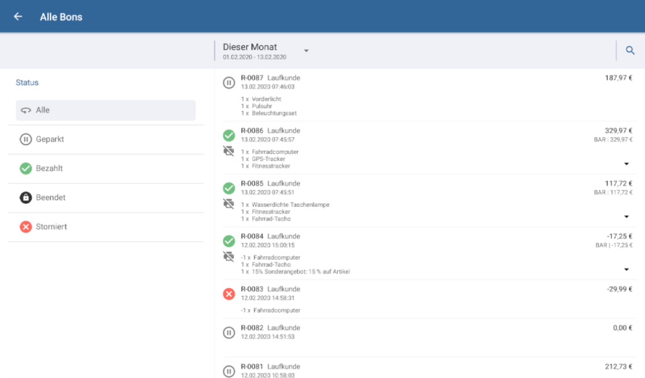Click the no-print icon under R-0084
This screenshot has height=378, width=645.
[x=229, y=257]
